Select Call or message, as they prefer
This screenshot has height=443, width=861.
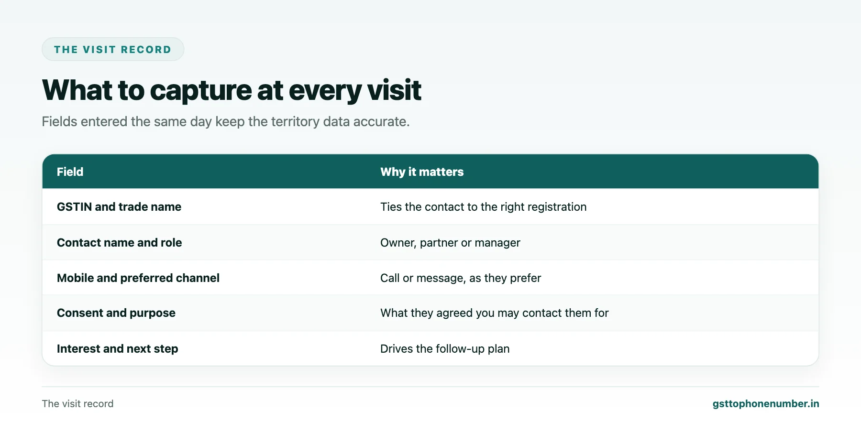[x=461, y=278]
